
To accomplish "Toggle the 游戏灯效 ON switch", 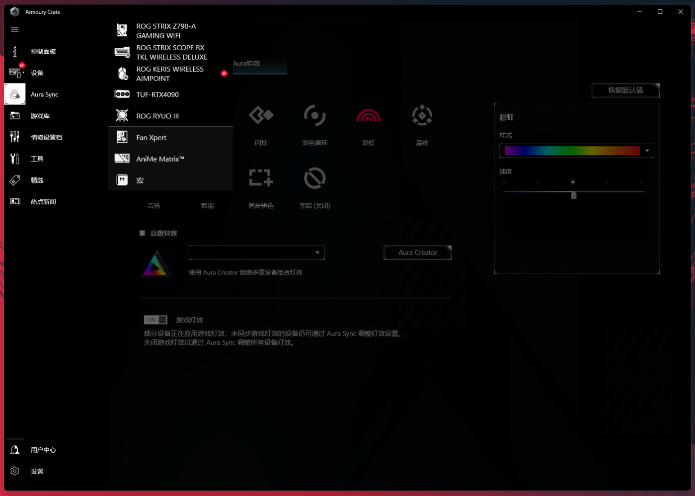I will pos(155,320).
